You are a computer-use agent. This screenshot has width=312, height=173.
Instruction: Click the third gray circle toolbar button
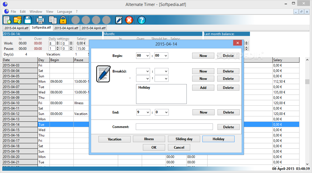pyautogui.click(x=96, y=20)
